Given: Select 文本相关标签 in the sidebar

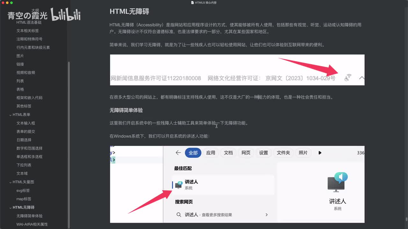Looking at the screenshot, I should [28, 31].
